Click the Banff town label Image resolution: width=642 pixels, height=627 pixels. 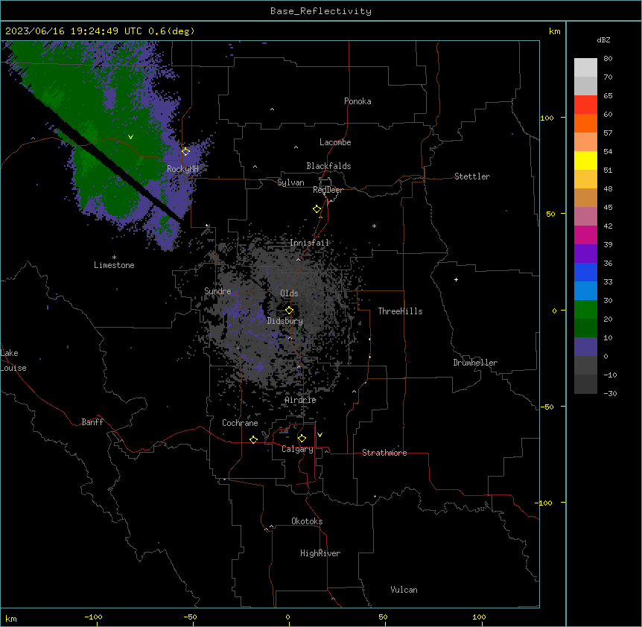92,422
